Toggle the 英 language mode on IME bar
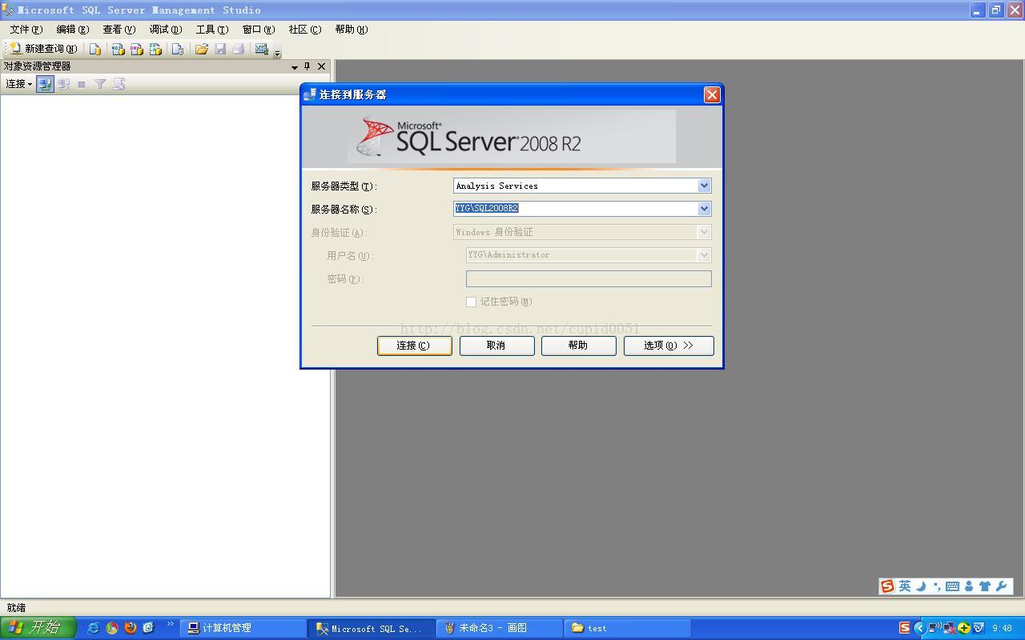The width and height of the screenshot is (1025, 640). (905, 586)
